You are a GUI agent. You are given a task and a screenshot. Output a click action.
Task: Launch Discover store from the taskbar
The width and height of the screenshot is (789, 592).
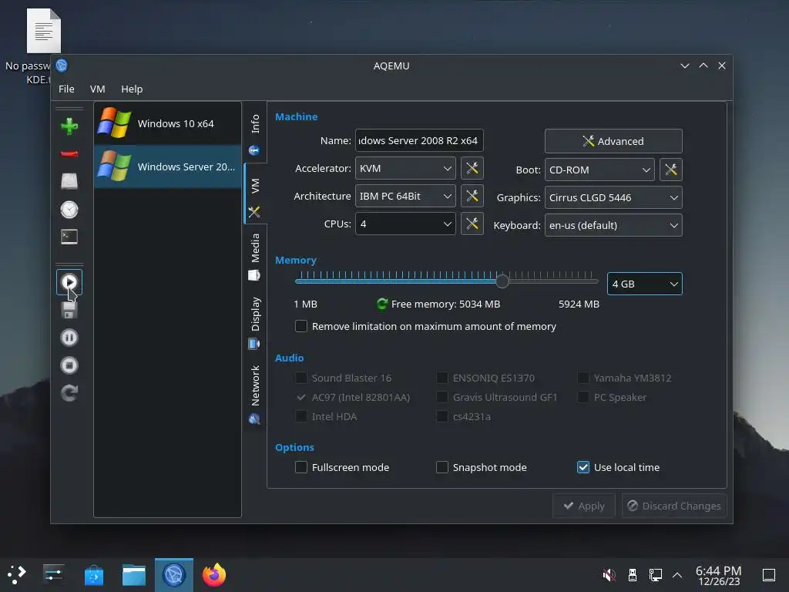pyautogui.click(x=93, y=575)
